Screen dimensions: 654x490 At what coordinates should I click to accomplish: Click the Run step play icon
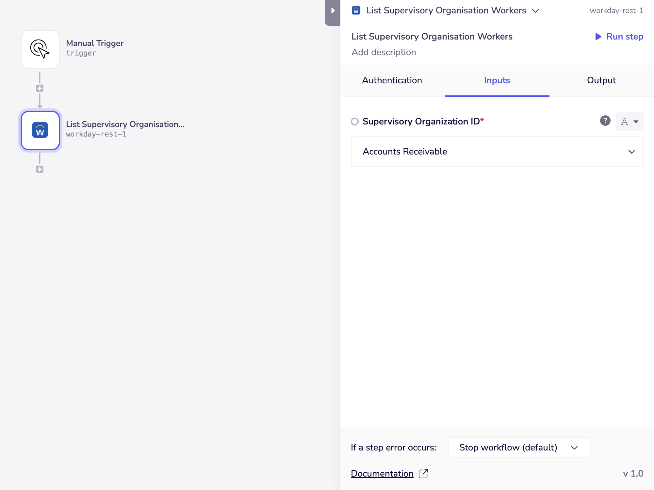(598, 37)
